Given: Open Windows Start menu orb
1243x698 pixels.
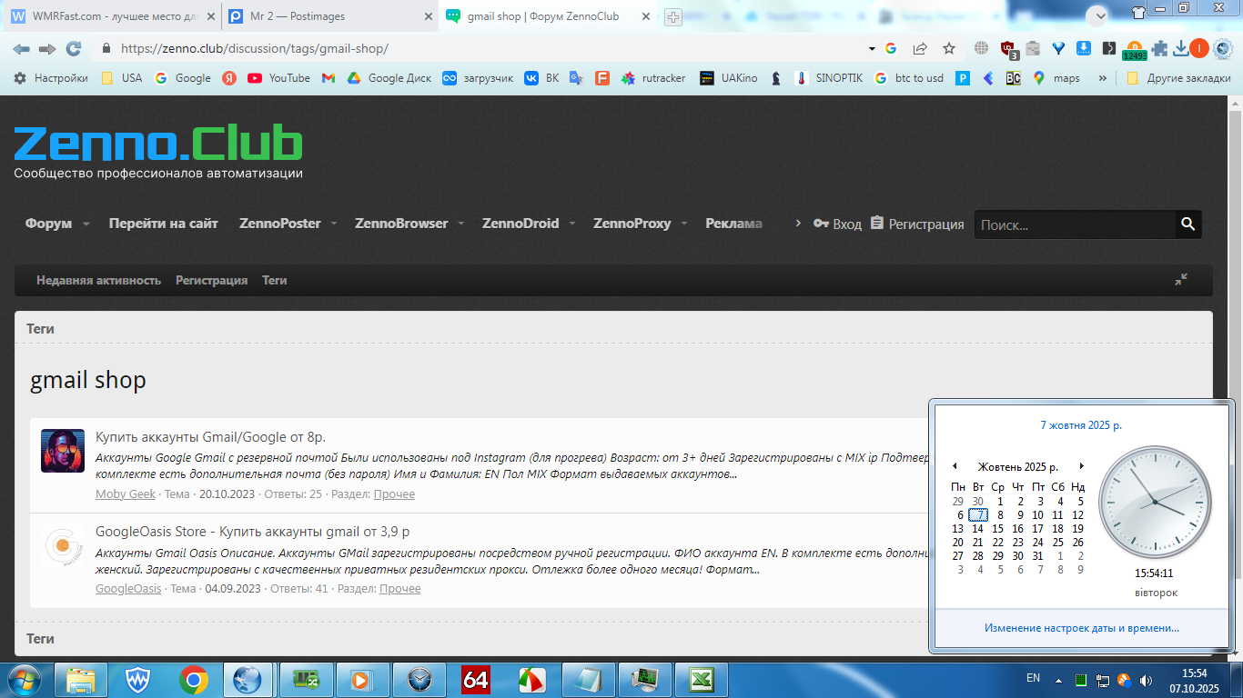Looking at the screenshot, I should (x=25, y=679).
